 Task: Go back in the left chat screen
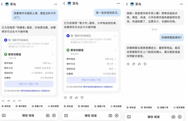coord(2,4)
